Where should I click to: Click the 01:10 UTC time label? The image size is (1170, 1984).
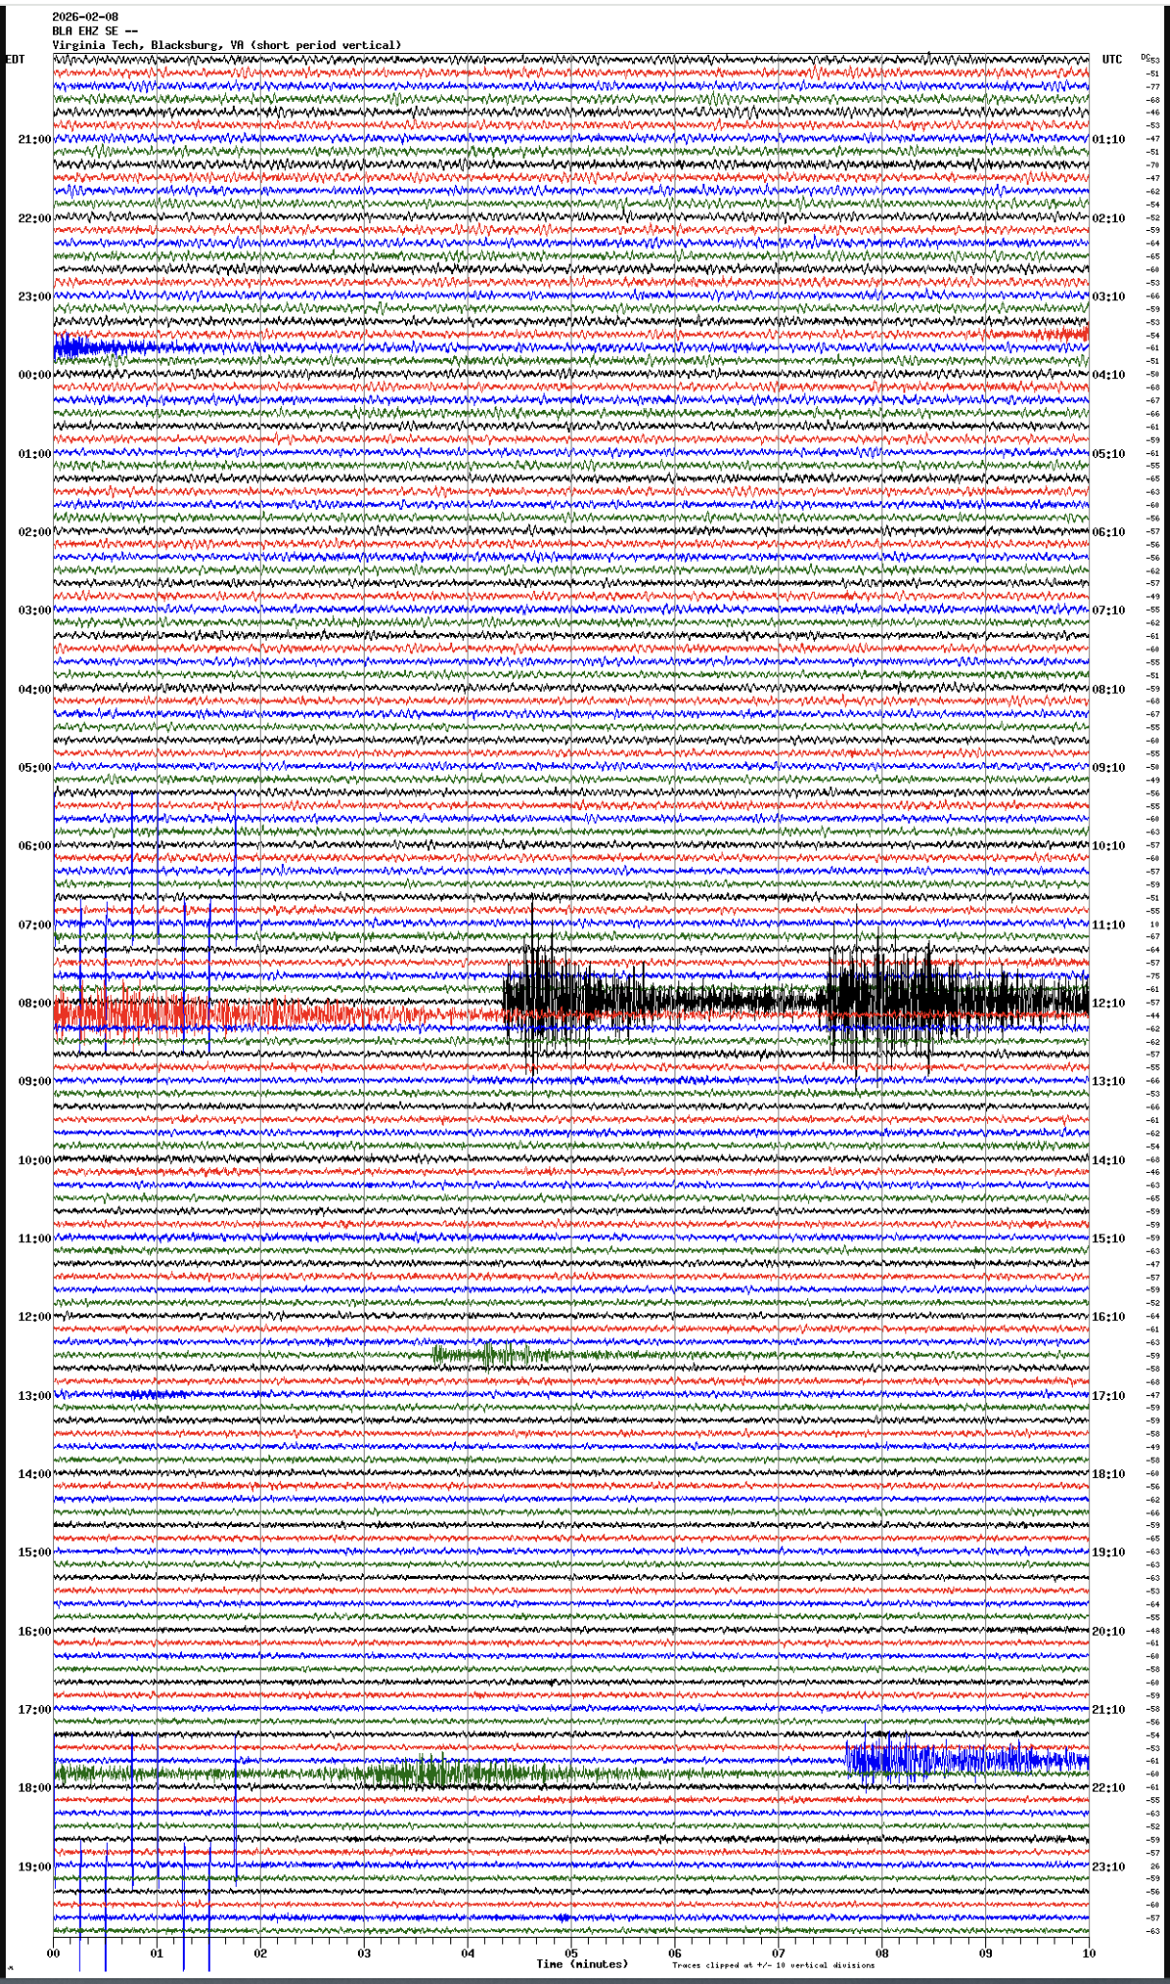1108,140
